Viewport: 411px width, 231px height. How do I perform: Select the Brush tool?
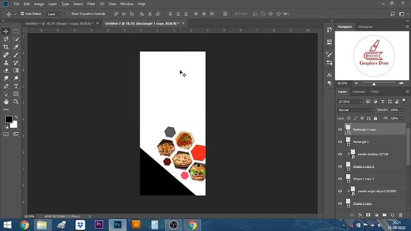pos(16,55)
